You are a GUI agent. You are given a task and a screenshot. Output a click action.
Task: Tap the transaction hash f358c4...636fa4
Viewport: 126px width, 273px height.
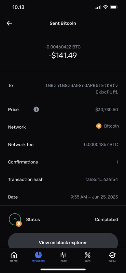102,179
